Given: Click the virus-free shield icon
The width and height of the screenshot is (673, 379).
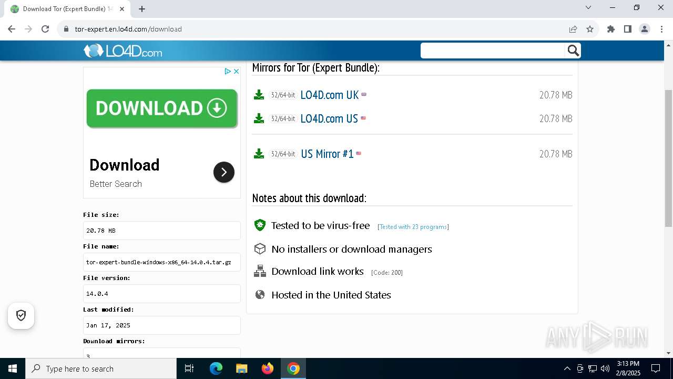Looking at the screenshot, I should (x=260, y=225).
